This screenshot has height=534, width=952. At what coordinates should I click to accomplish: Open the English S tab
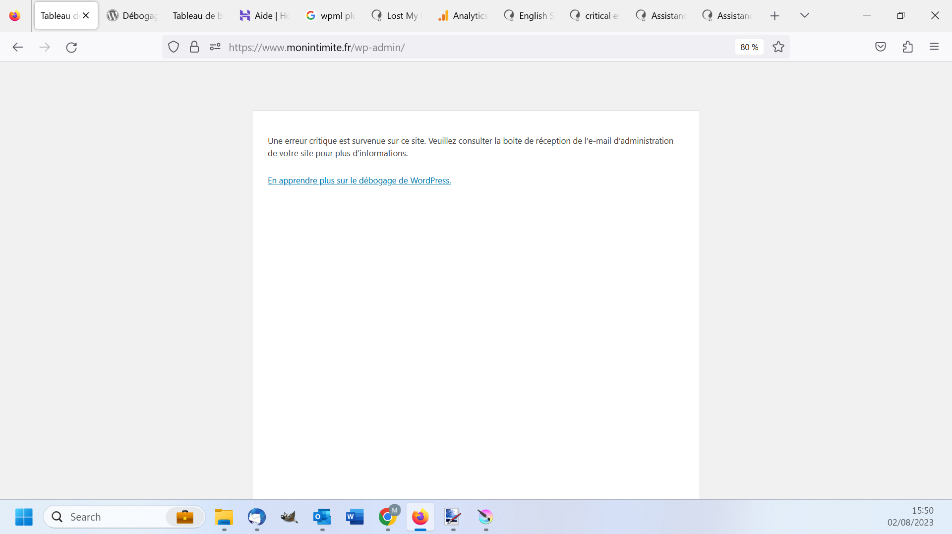[529, 15]
